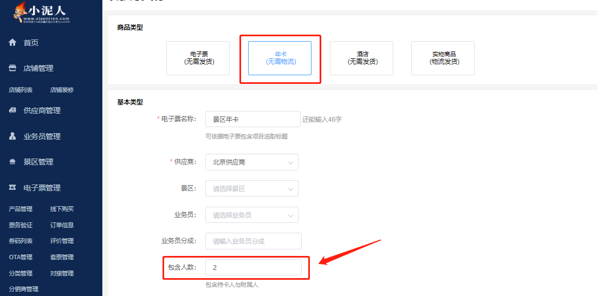
Task: Open the 供应商 dropdown showing 北京供应商
Action: (251, 162)
